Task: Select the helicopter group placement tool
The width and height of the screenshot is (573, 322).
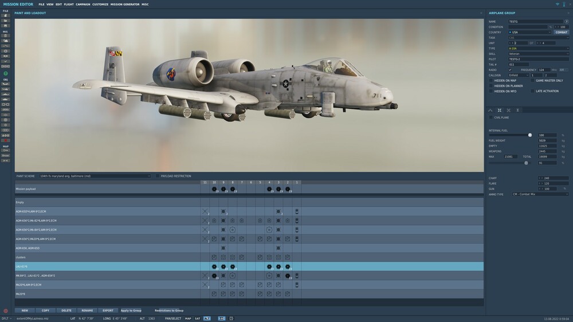Action: coord(6,89)
